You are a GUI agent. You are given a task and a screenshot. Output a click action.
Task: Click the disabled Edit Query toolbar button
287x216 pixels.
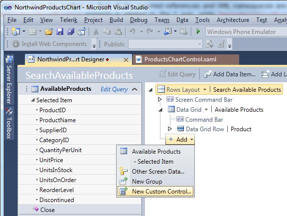click(177, 74)
